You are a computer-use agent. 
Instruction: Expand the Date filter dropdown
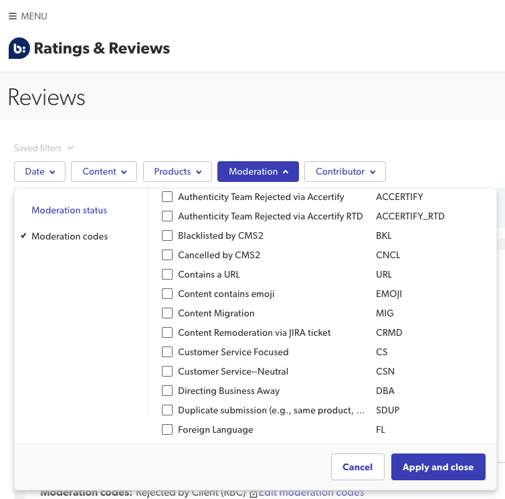point(39,172)
